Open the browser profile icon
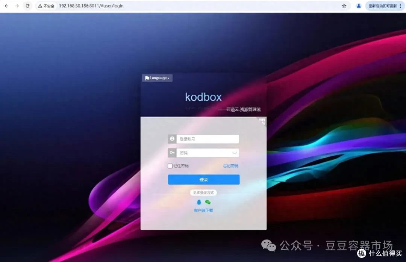The width and height of the screenshot is (406, 262). point(359,6)
